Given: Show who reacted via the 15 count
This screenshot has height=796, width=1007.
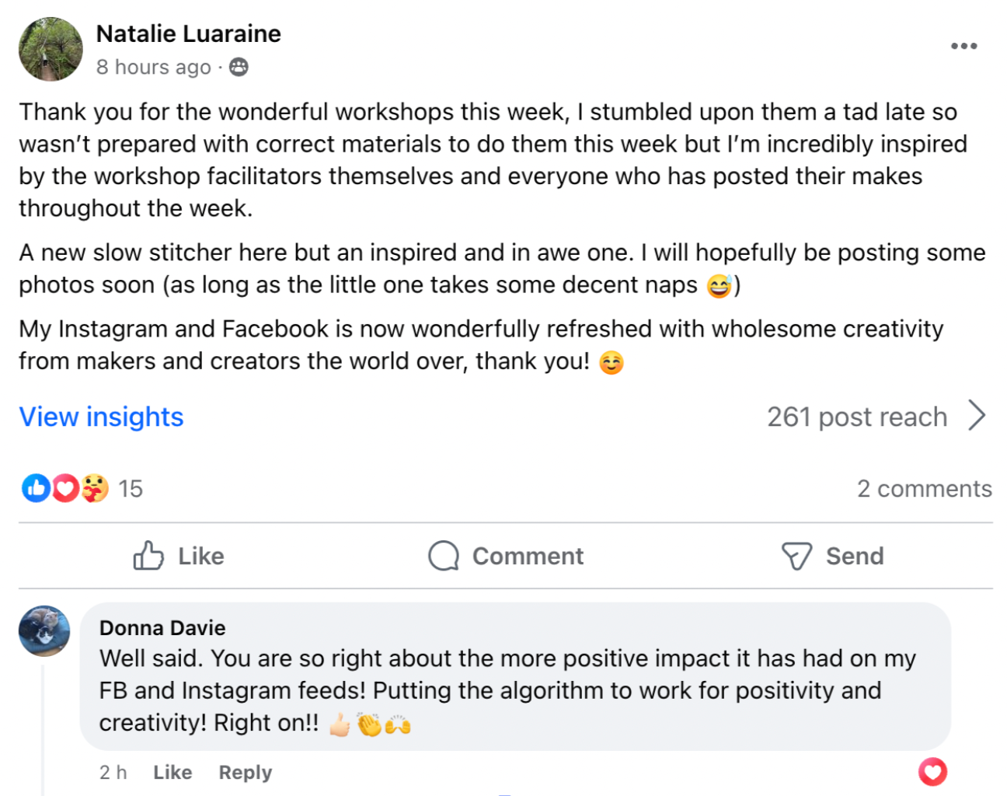Looking at the screenshot, I should 131,488.
